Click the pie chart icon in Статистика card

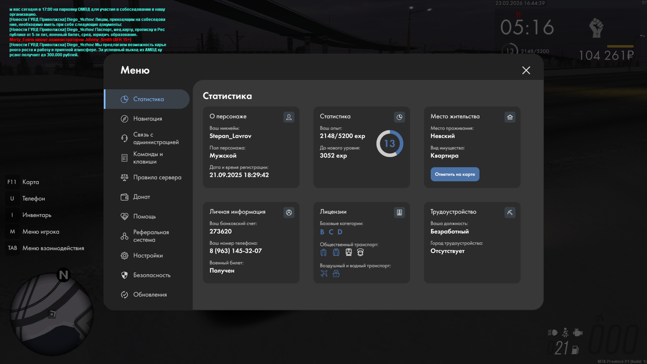click(399, 117)
